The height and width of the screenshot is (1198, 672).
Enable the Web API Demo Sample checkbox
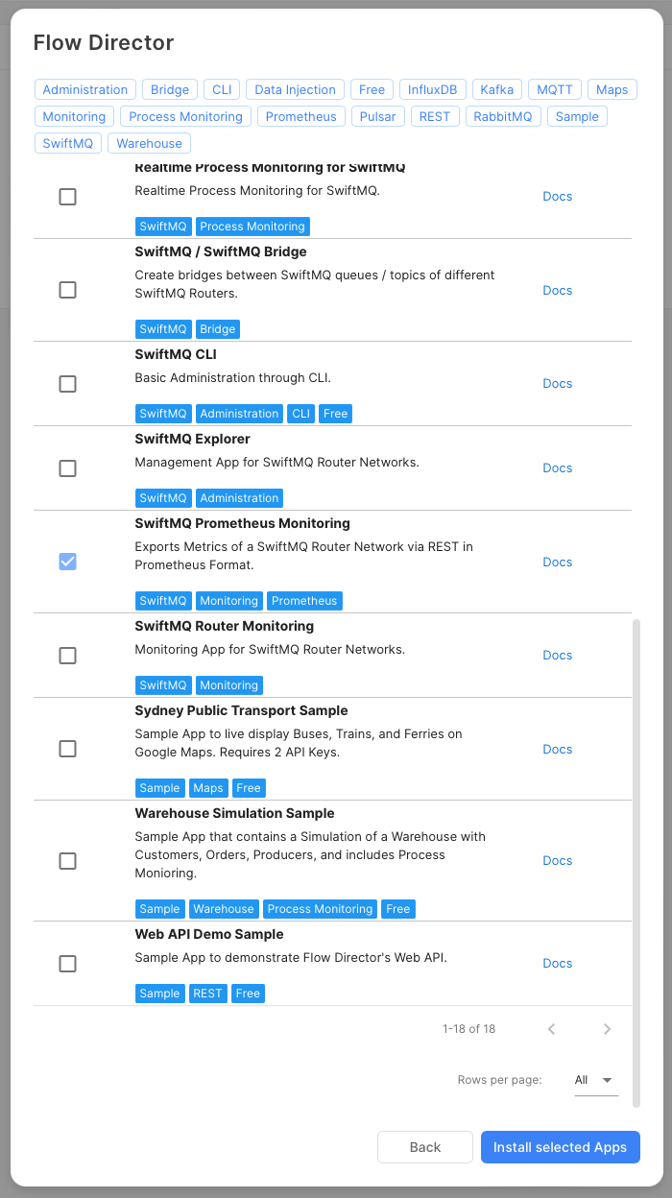click(67, 964)
